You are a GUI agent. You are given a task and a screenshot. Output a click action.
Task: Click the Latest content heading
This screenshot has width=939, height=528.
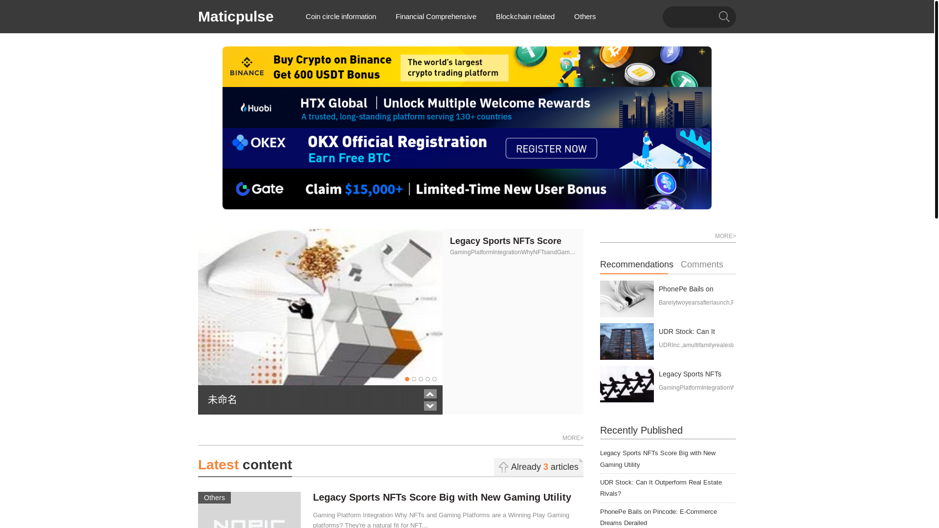245,465
